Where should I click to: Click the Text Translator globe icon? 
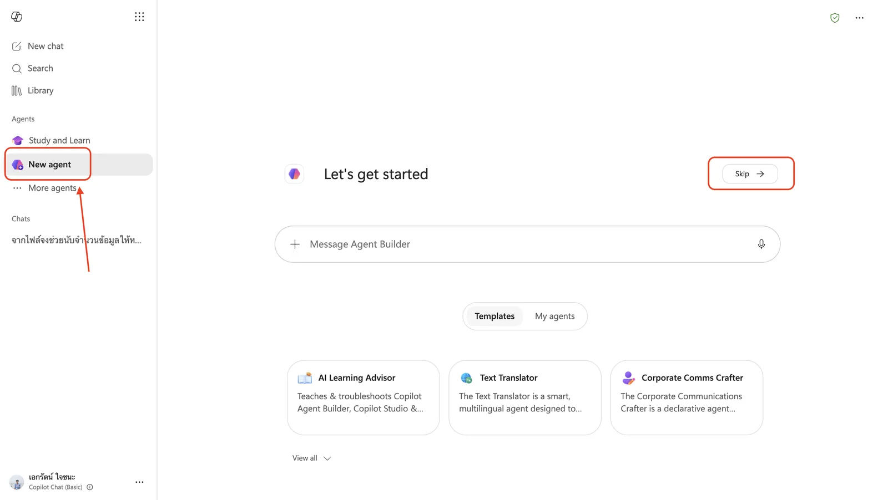pyautogui.click(x=466, y=378)
